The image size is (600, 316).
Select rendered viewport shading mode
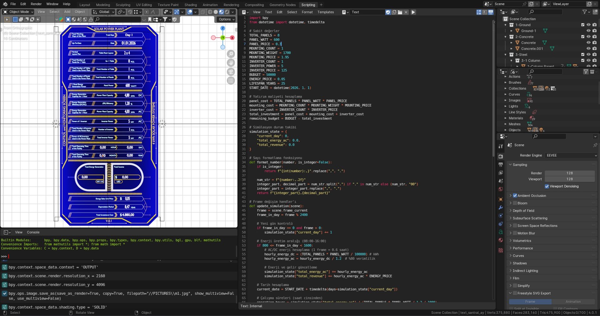227,12
